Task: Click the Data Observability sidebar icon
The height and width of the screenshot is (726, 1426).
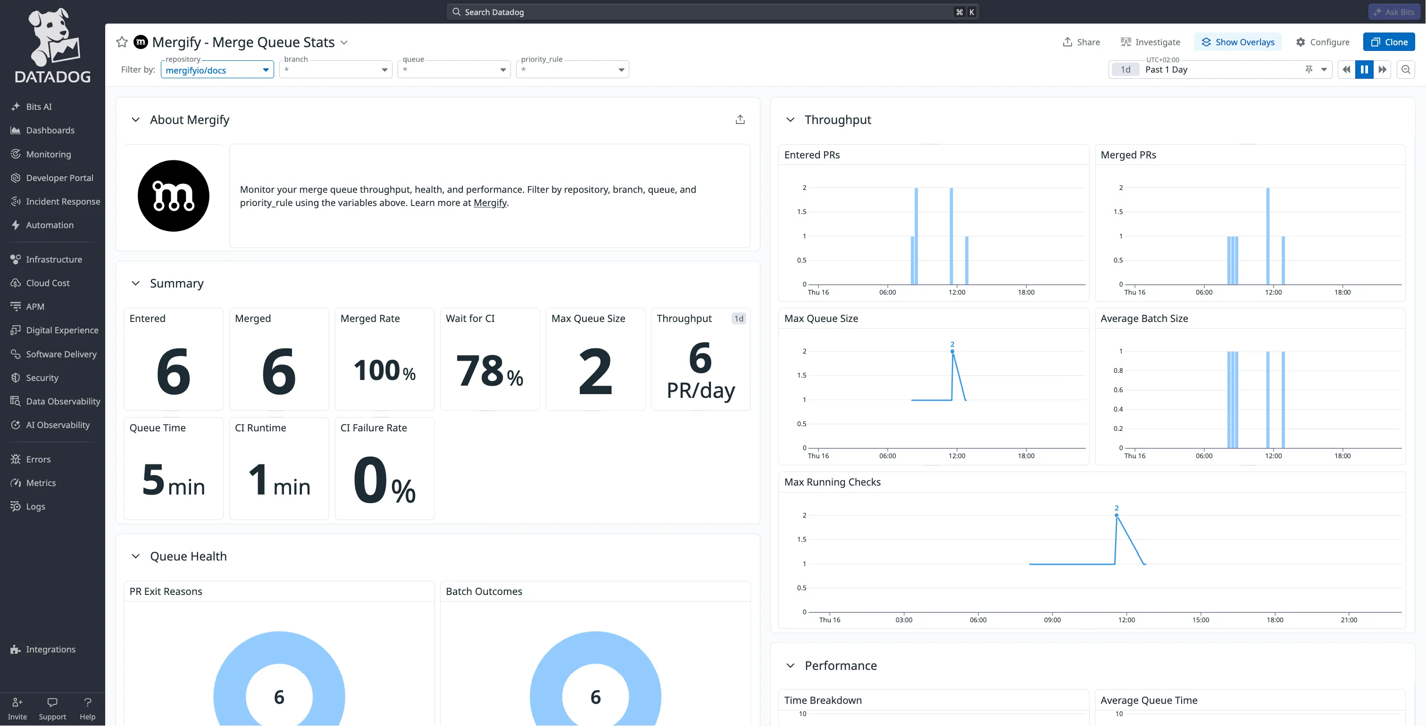Action: pyautogui.click(x=16, y=401)
